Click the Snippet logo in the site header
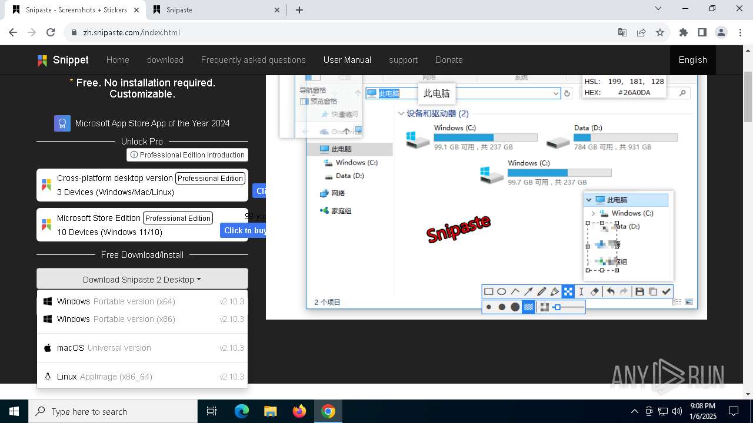This screenshot has width=753, height=423. point(63,60)
